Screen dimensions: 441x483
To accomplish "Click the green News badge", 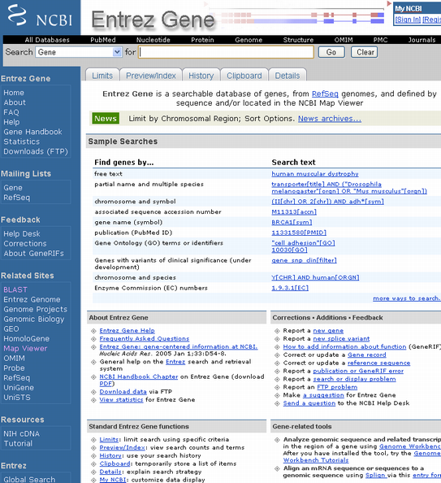I will coord(106,119).
